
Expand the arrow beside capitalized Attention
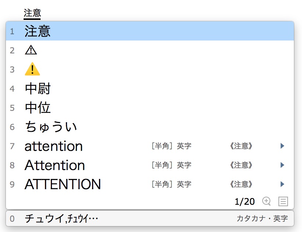tap(282, 165)
